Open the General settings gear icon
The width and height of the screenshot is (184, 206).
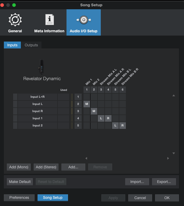15,20
